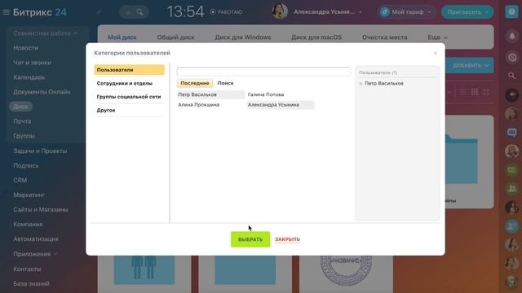Open the chat bubble icon in right bar
Viewport: 522px width, 293px height.
coord(512,133)
